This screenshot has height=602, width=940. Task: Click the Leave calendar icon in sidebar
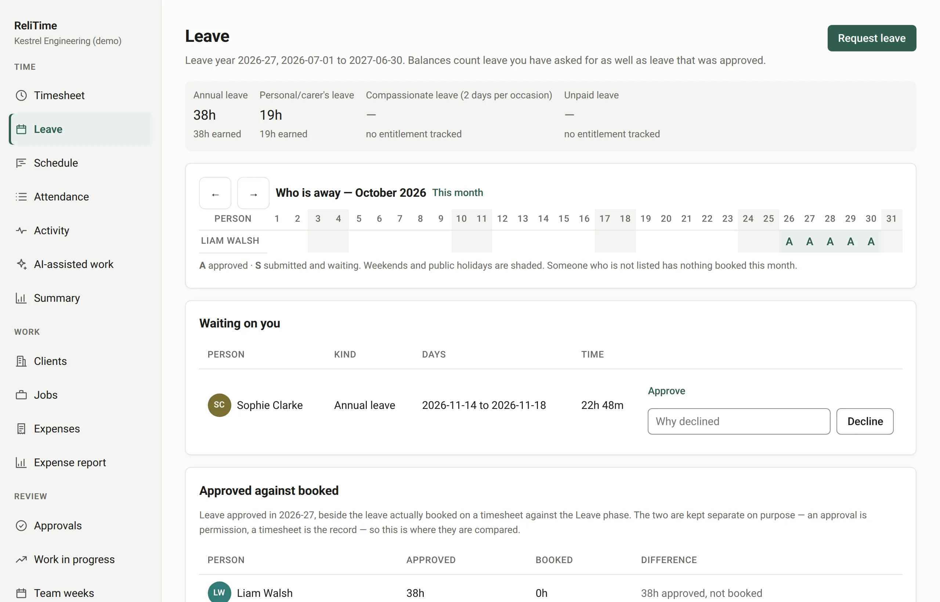(x=21, y=129)
